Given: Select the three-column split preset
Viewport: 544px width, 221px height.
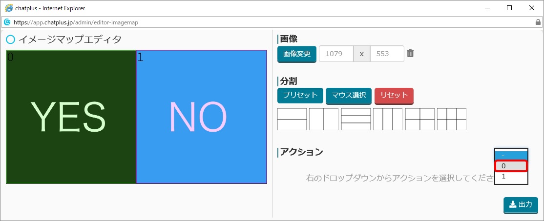Looking at the screenshot, I should coord(388,119).
